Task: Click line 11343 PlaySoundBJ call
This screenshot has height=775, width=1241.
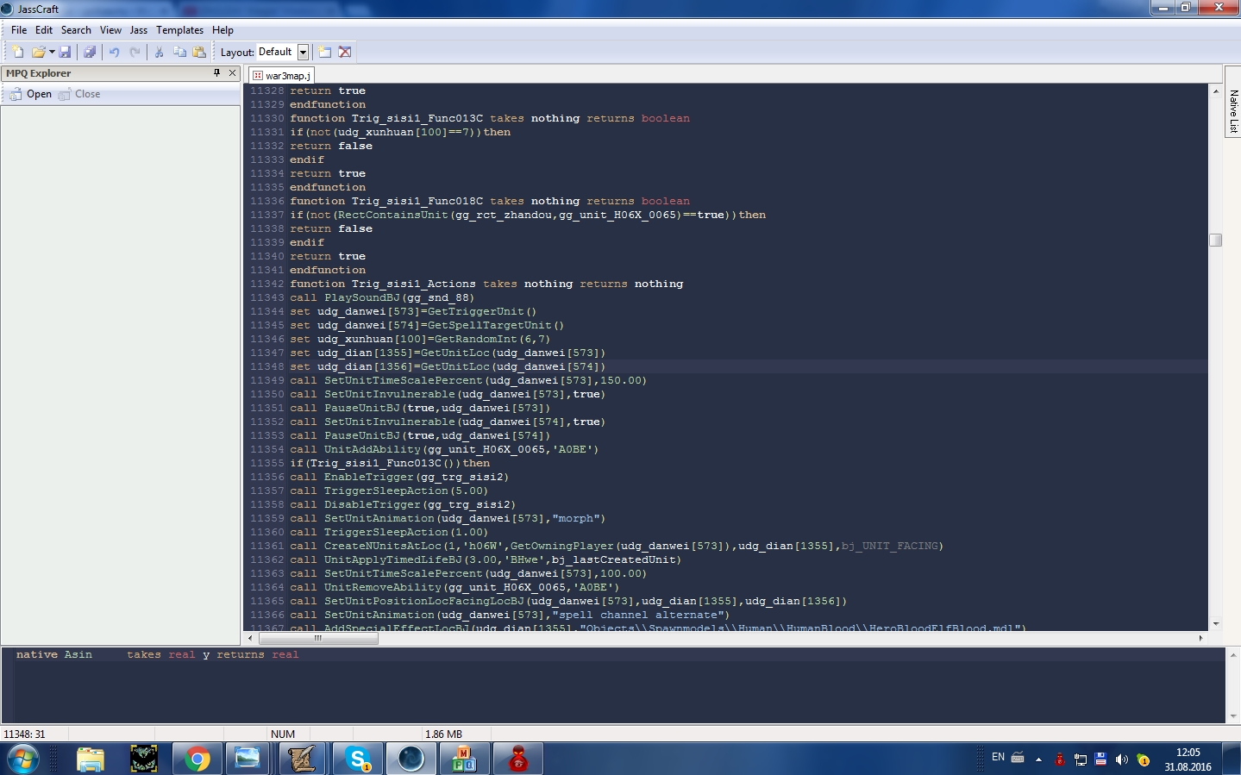Action: pos(382,297)
